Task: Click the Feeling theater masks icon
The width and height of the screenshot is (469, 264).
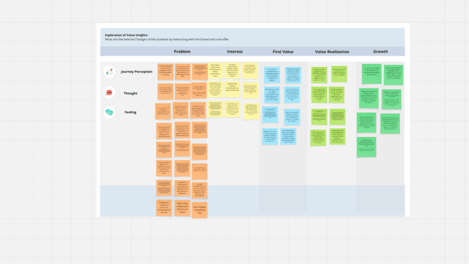Action: pyautogui.click(x=109, y=112)
